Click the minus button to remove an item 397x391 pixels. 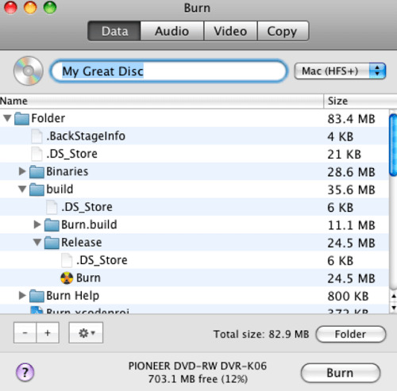(25, 332)
